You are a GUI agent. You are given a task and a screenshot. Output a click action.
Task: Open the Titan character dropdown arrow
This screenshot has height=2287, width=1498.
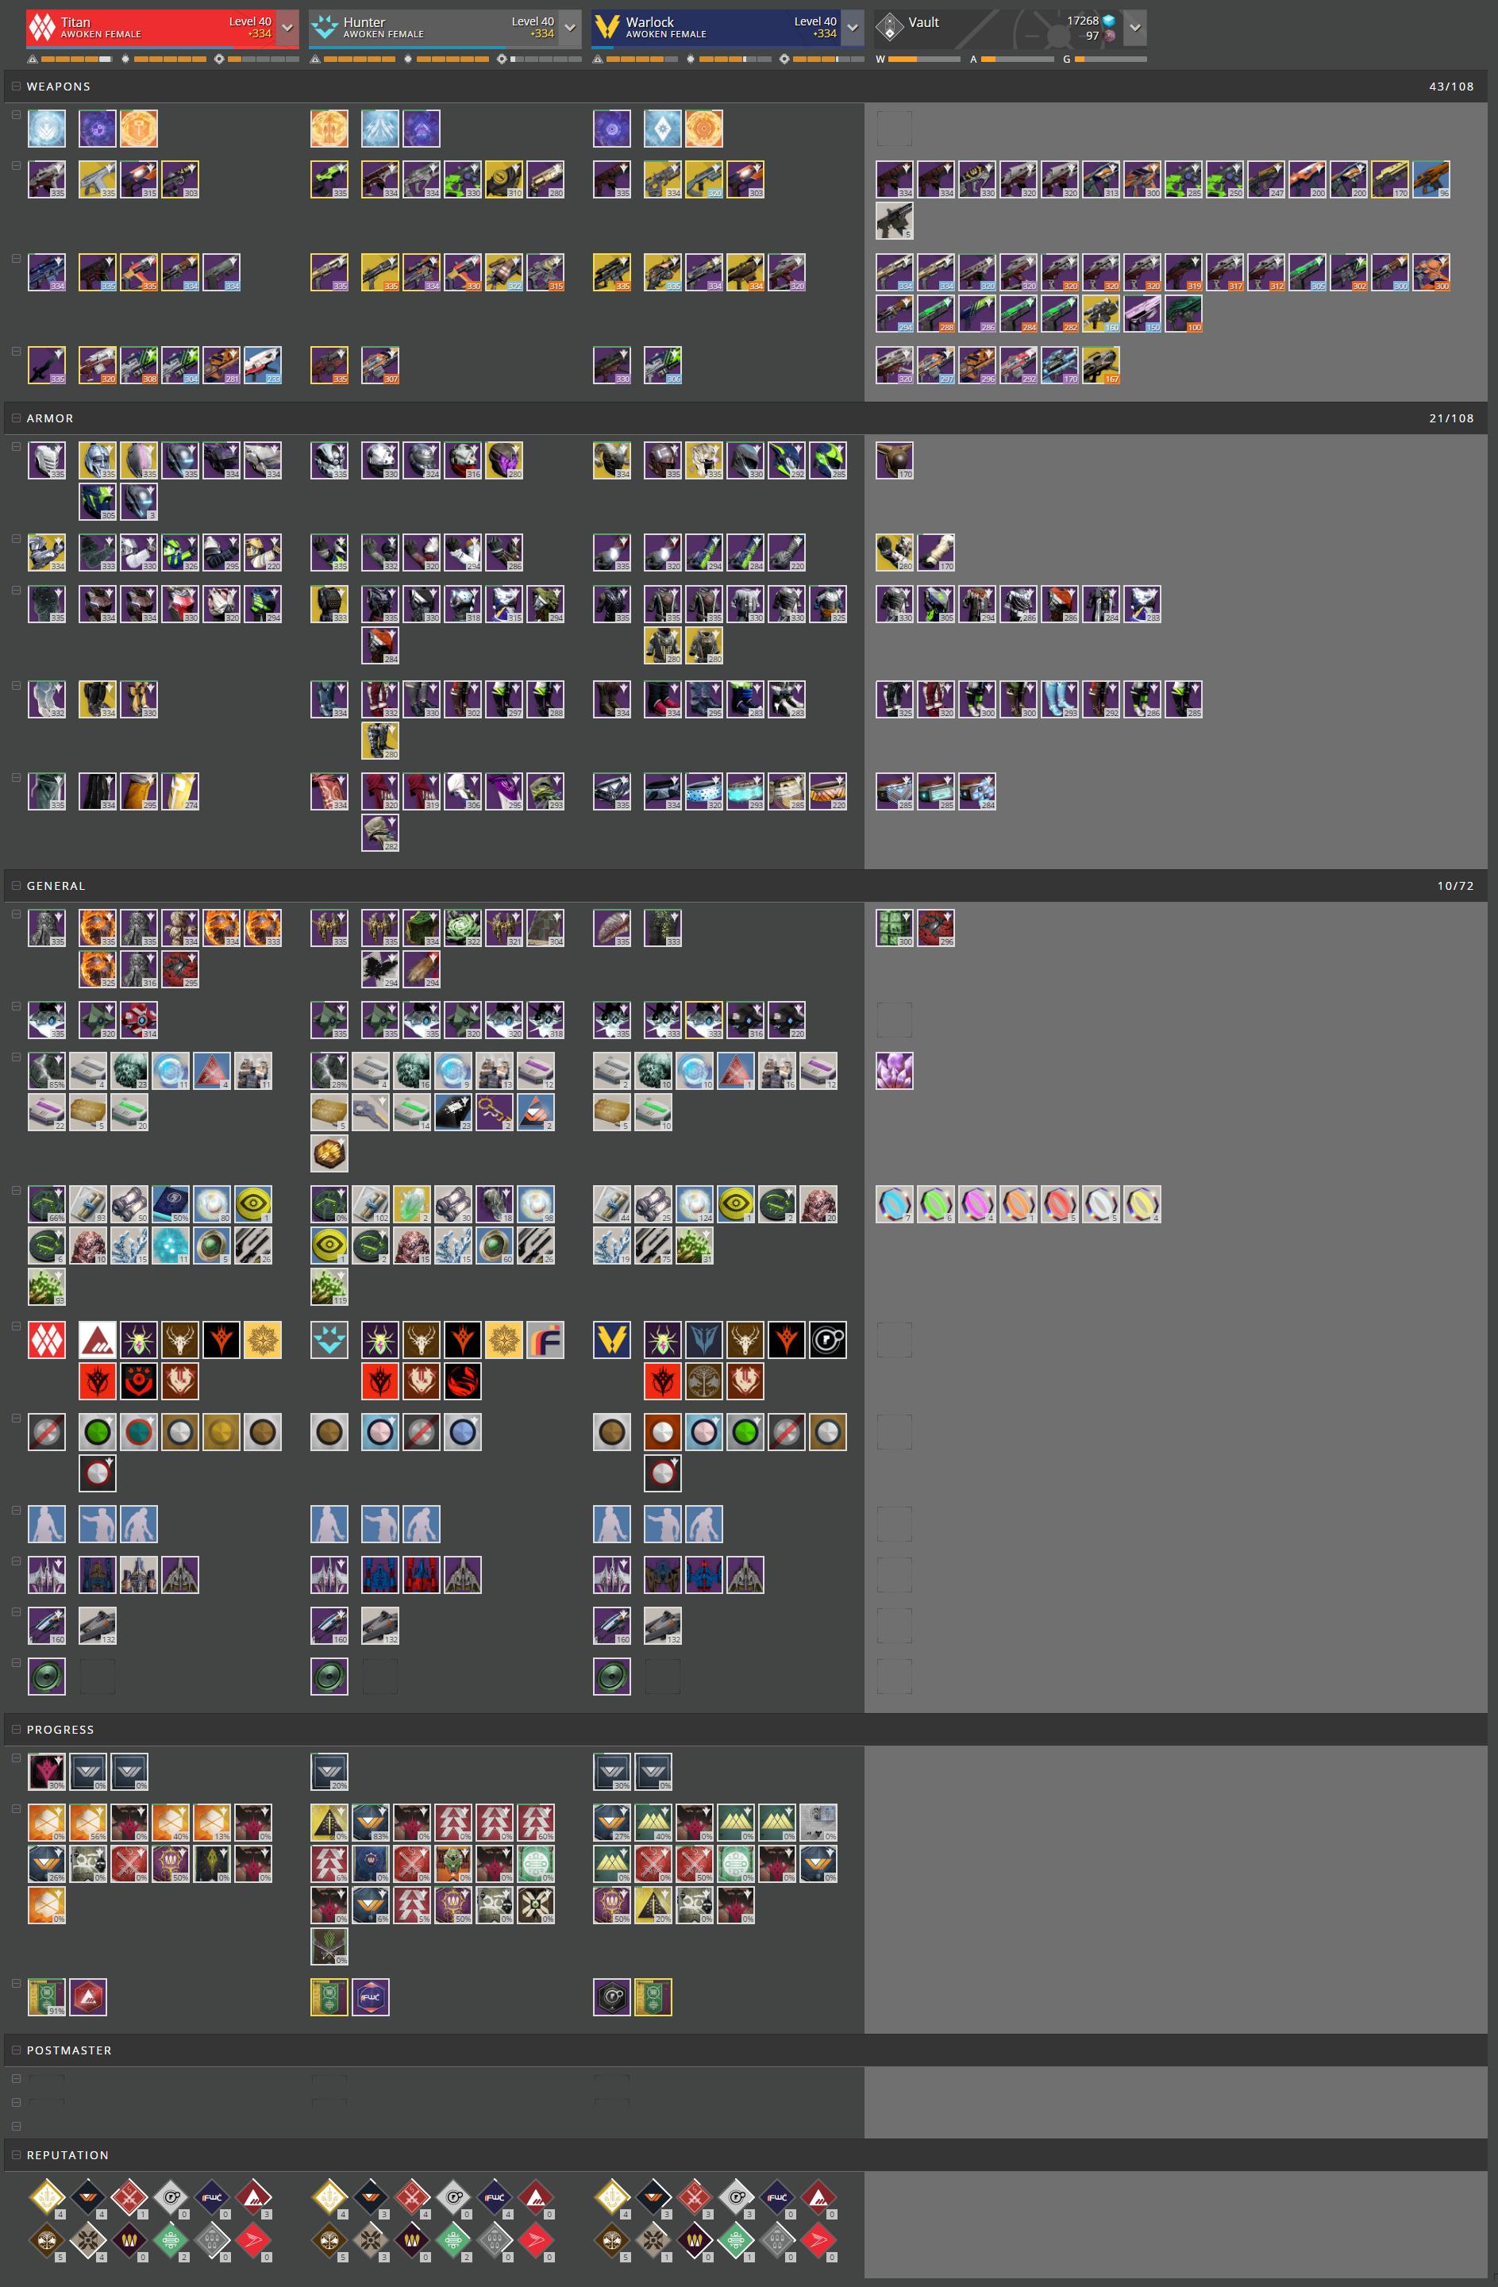pyautogui.click(x=287, y=28)
